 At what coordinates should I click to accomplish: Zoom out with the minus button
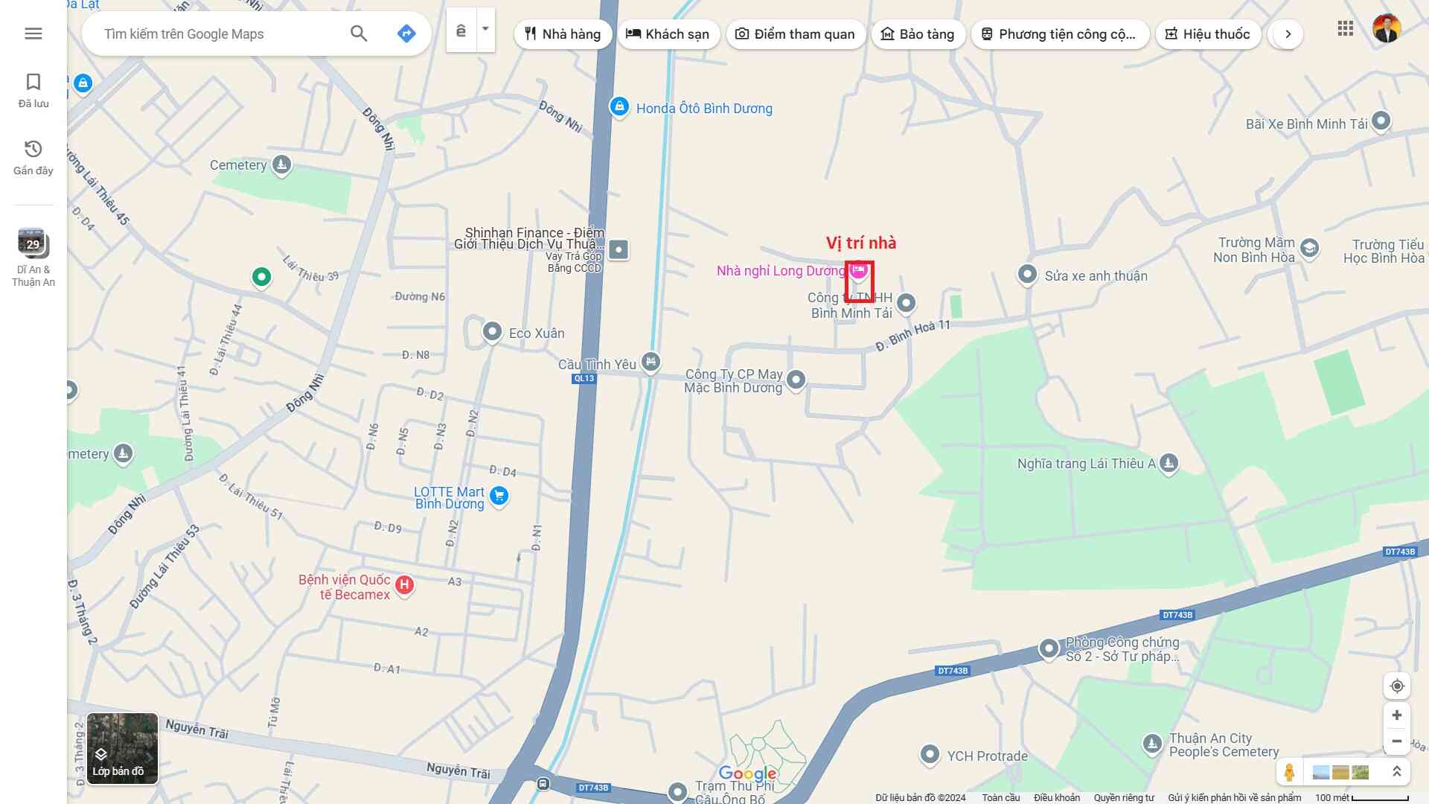pos(1397,741)
